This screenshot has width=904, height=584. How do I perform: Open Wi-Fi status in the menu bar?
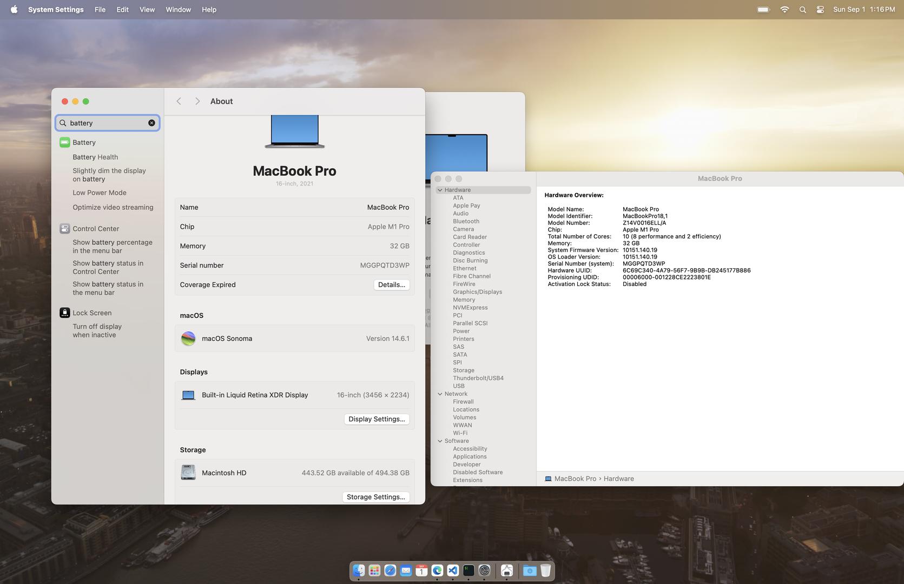point(784,9)
